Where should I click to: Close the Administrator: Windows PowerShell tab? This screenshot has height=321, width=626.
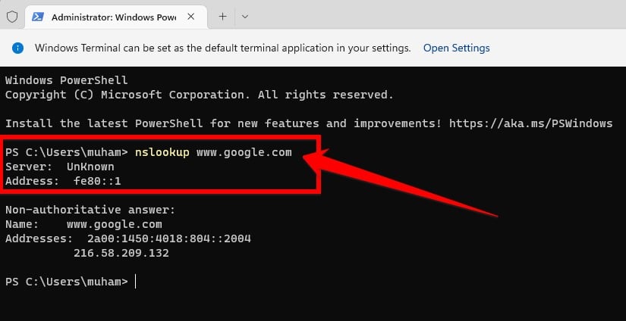(x=190, y=17)
